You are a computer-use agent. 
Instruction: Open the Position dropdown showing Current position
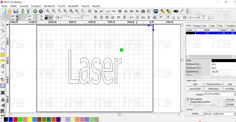click(x=220, y=94)
